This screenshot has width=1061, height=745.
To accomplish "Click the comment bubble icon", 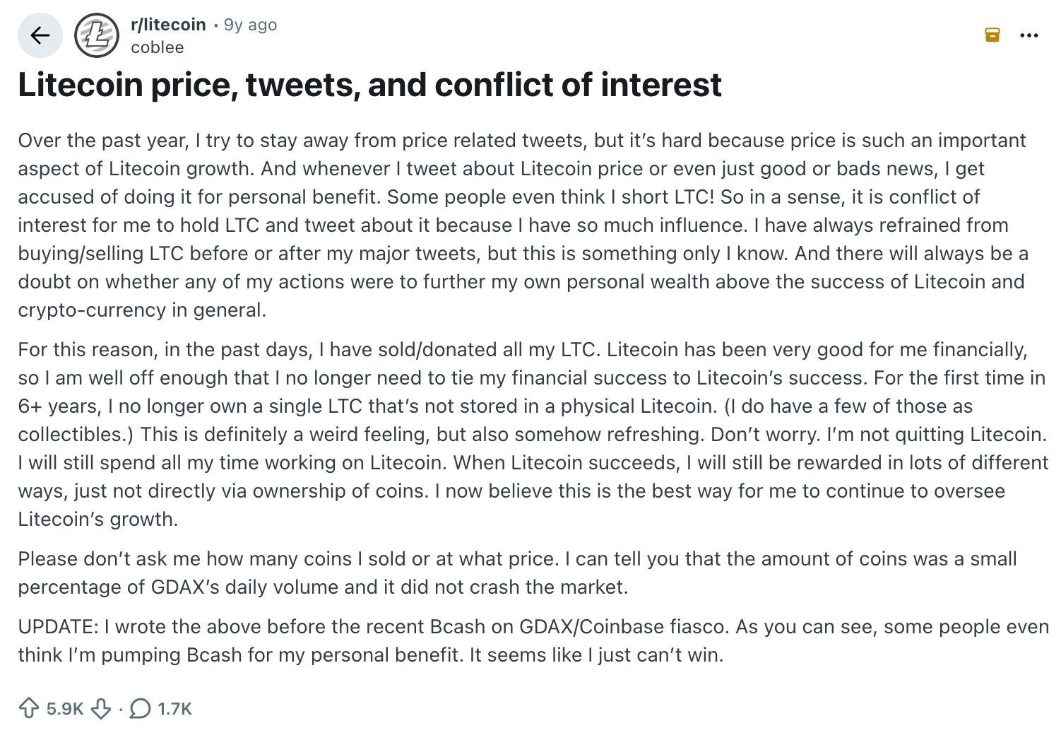I will [x=141, y=708].
